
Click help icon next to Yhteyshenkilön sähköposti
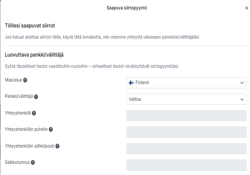[x=57, y=146]
